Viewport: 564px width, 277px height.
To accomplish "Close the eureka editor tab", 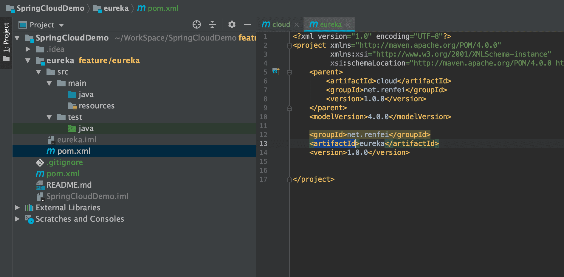I will [348, 25].
